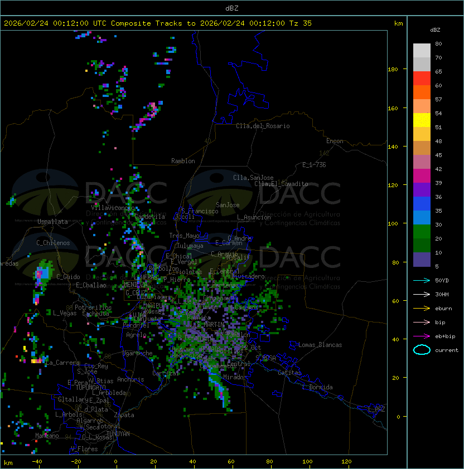Viewport: 464px width, 469px height.
Task: Click the magenta eb+bip arrow in legend
Action: tap(422, 336)
